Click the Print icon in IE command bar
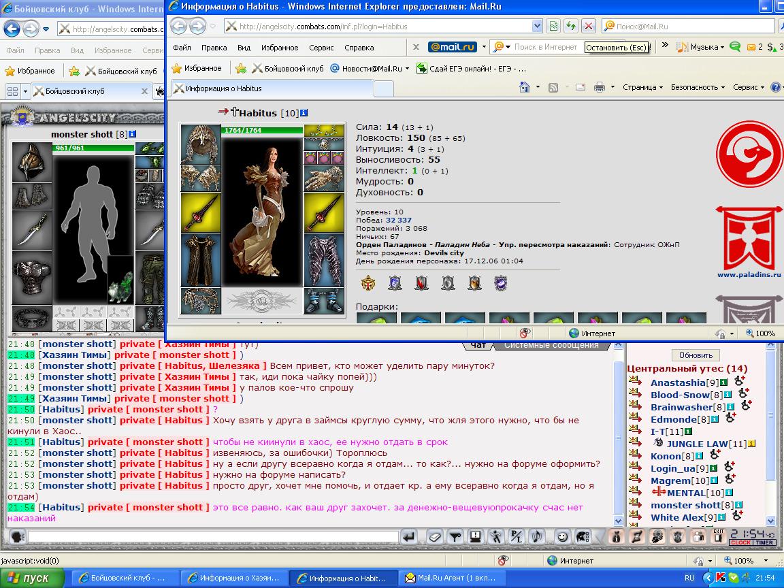This screenshot has width=784, height=588. 600,88
